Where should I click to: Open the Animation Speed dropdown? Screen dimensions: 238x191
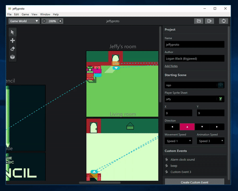[x=211, y=141]
